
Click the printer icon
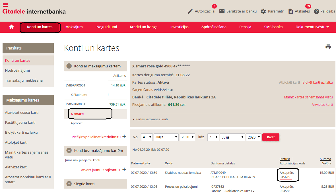(x=328, y=47)
